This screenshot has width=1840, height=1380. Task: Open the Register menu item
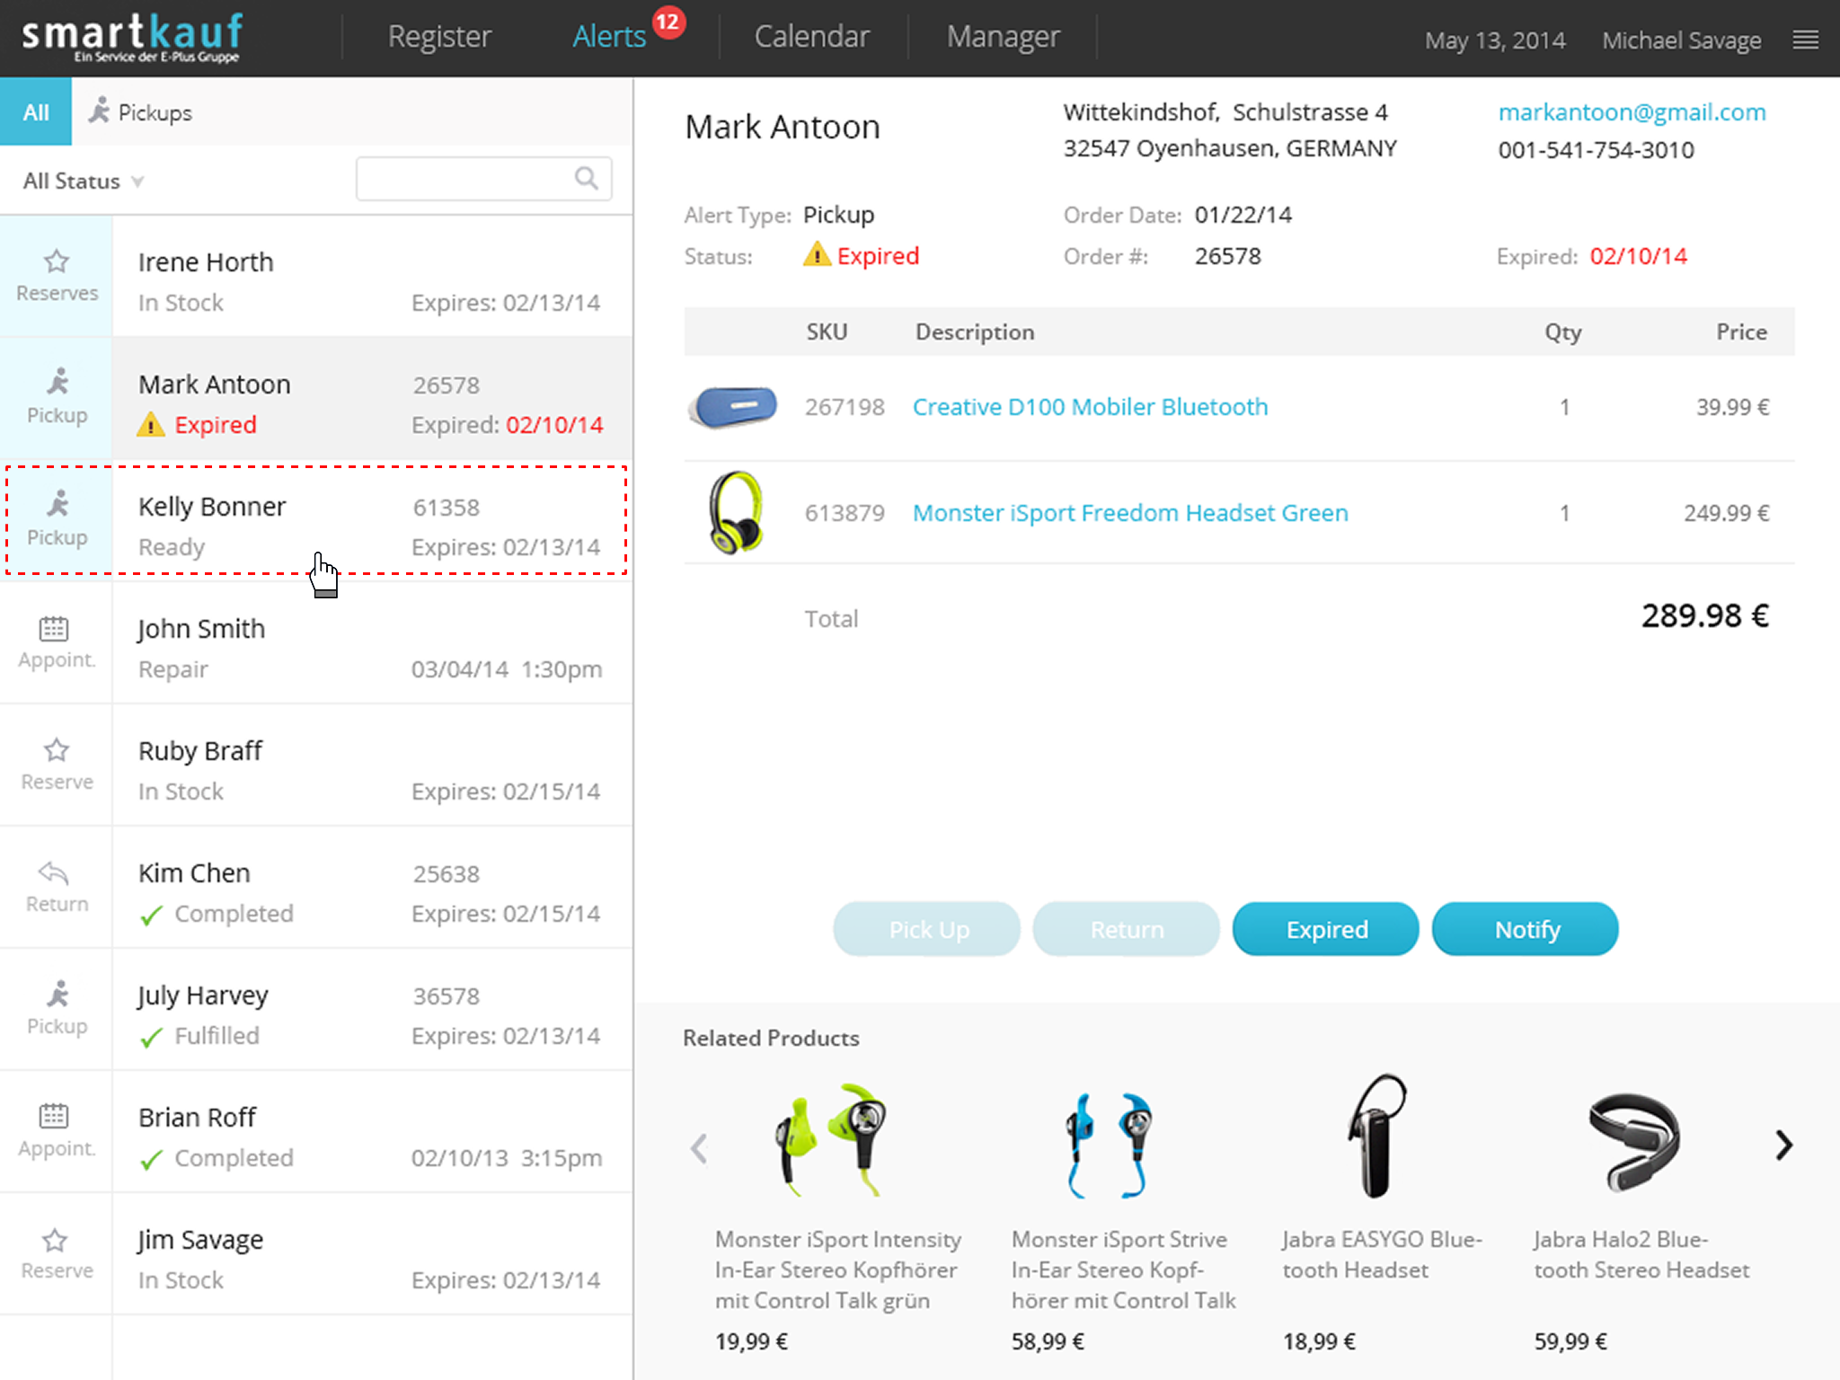tap(439, 37)
